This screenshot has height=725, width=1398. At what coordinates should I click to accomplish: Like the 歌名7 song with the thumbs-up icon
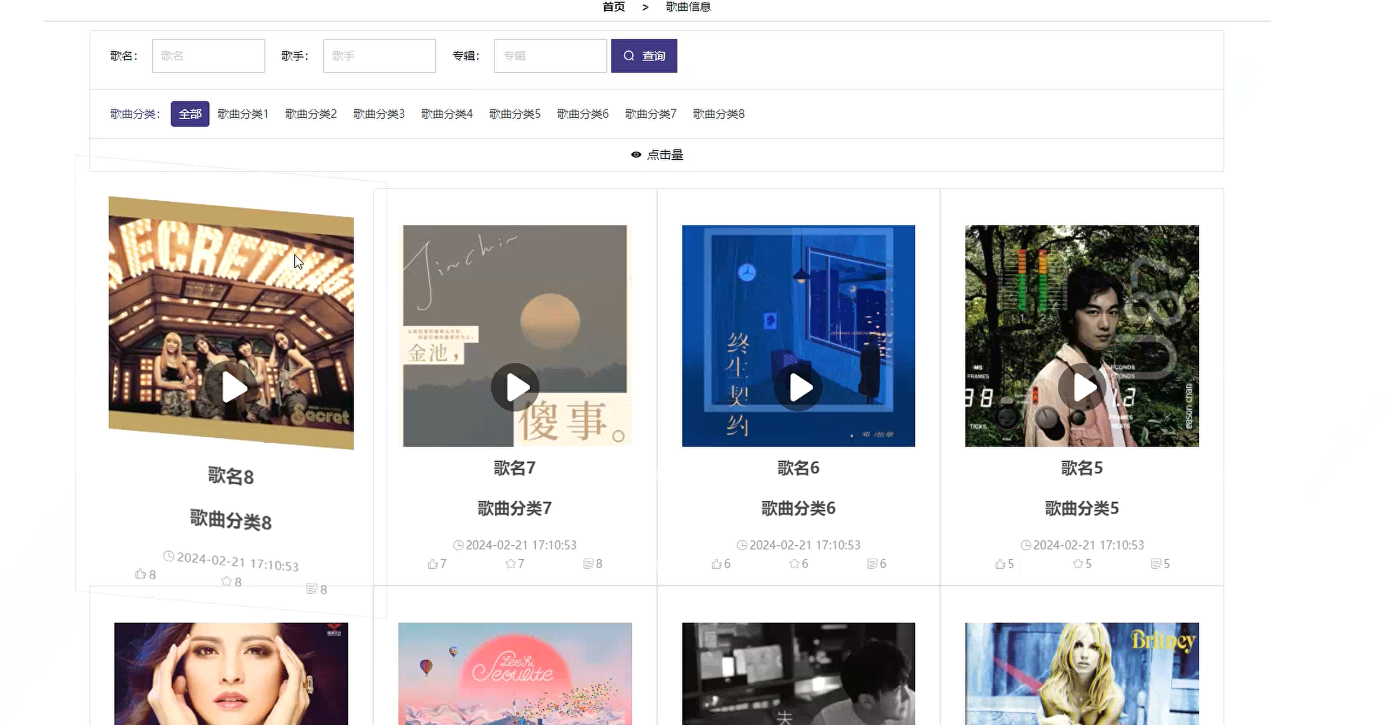click(432, 564)
